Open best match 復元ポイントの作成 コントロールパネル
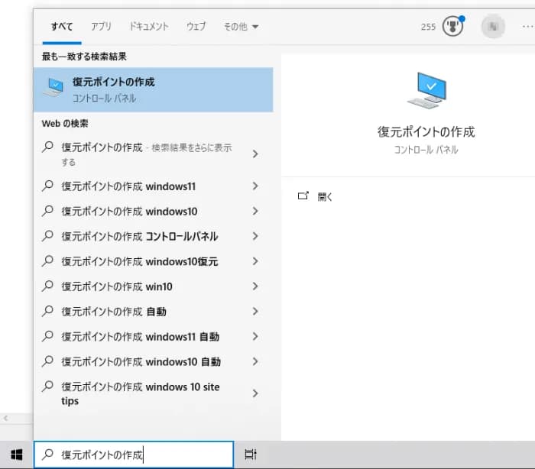Viewport: 535px width, 469px height. (x=153, y=89)
